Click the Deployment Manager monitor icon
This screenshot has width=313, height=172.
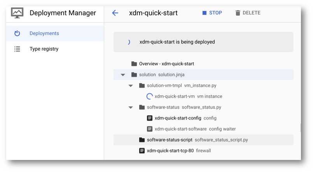coord(17,13)
